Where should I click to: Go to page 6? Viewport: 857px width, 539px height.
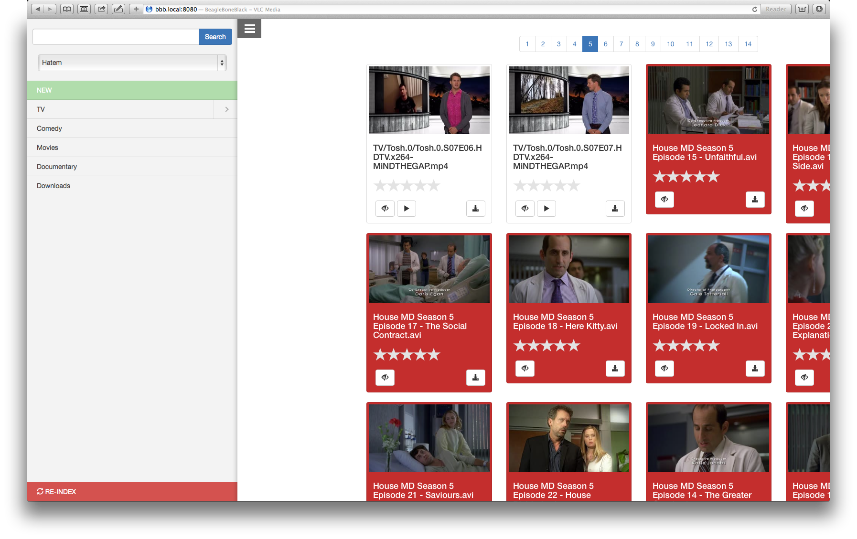tap(606, 44)
